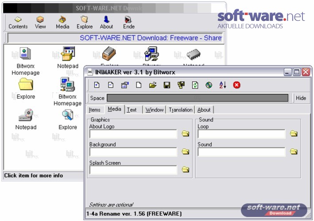The image size is (314, 221).
Task: Open Bitworx Homepage item with networked computers icon
Action: 67,91
